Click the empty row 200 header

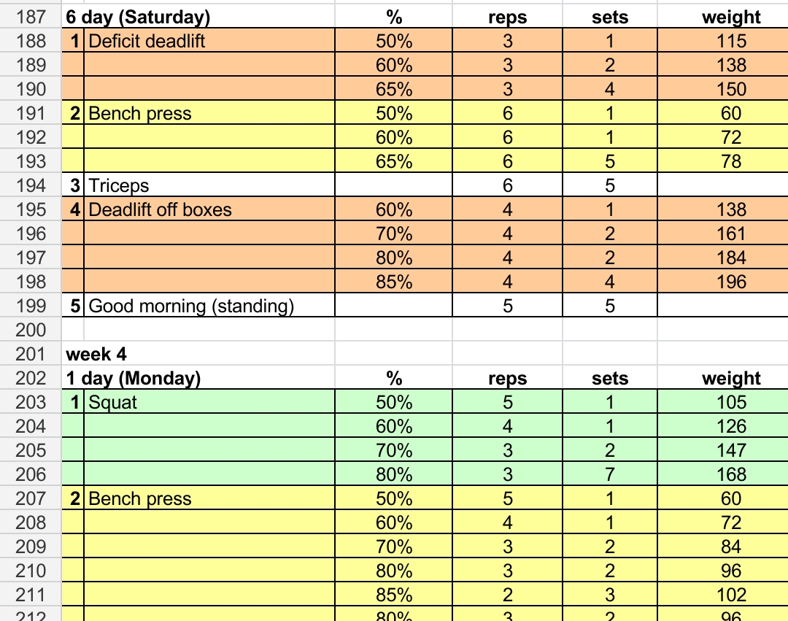pyautogui.click(x=31, y=330)
